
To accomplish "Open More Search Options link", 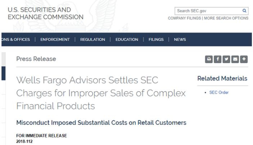I will point(226,18).
